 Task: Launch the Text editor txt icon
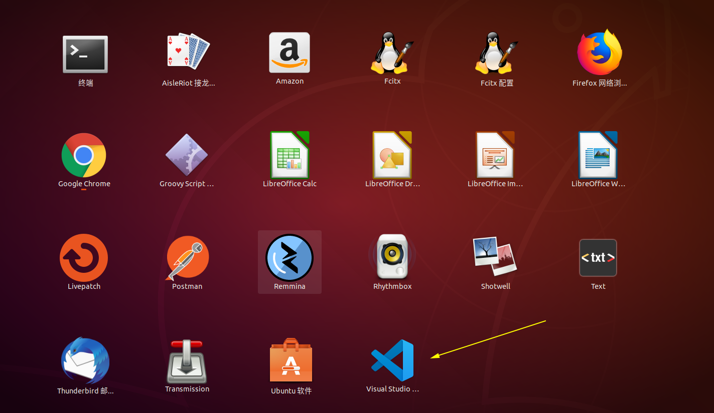pyautogui.click(x=598, y=258)
